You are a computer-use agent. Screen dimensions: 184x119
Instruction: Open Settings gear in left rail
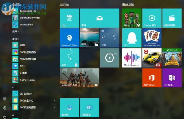pos(5,108)
